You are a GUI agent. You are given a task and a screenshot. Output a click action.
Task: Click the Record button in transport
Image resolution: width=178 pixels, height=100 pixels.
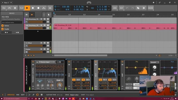tap(38, 8)
